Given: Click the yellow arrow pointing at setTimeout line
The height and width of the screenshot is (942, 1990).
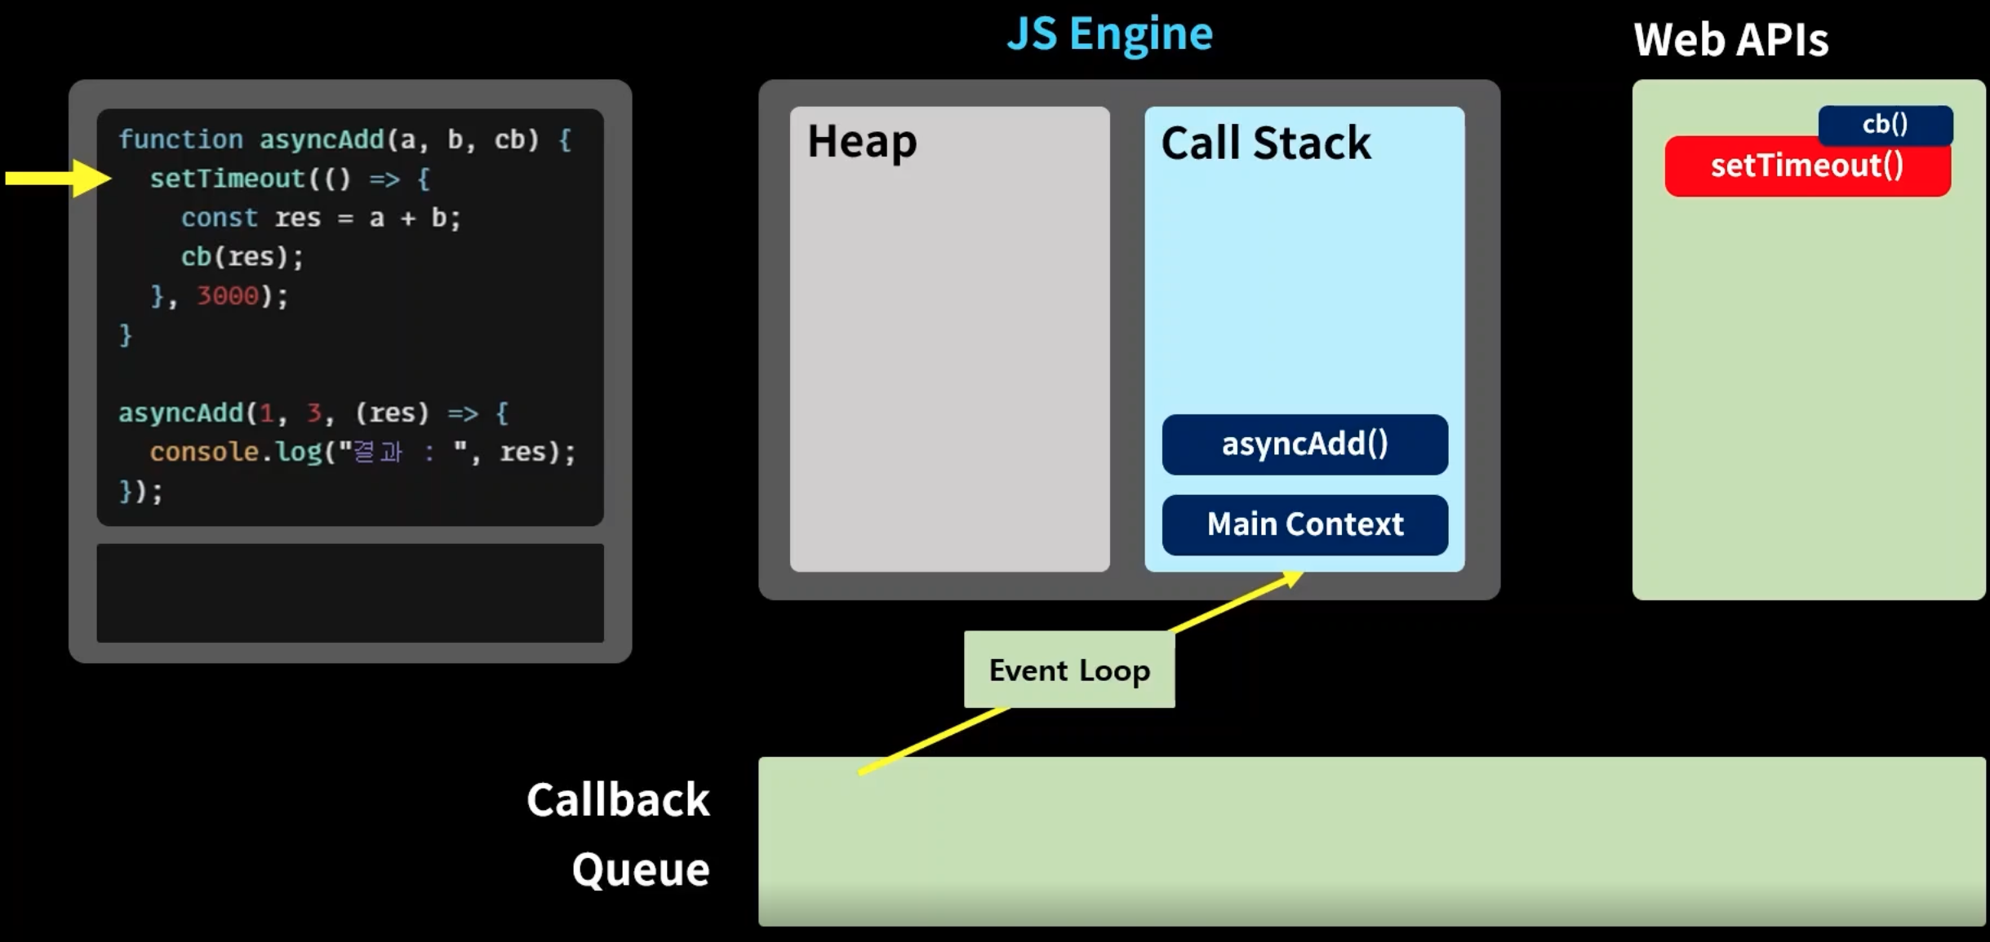Looking at the screenshot, I should tap(59, 178).
